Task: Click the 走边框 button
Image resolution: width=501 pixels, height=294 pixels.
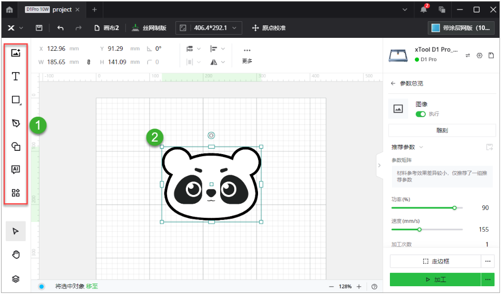Action: (435, 261)
